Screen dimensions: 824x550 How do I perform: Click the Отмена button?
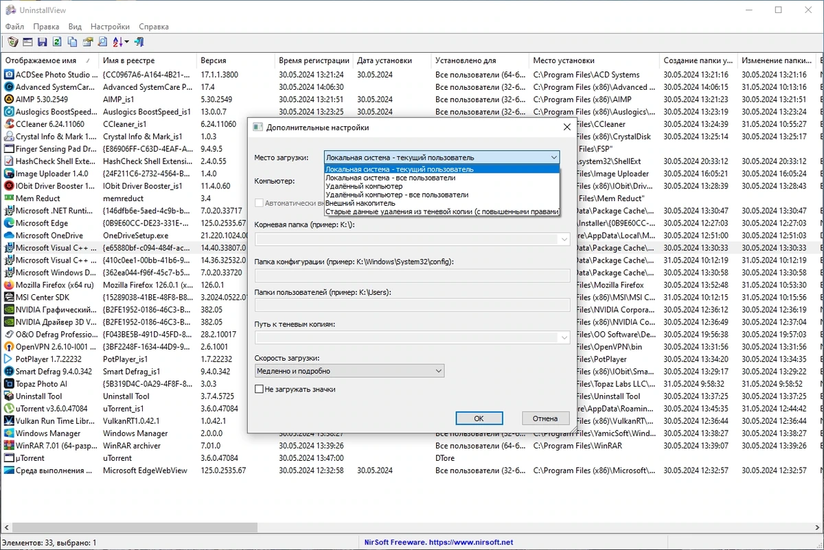pyautogui.click(x=545, y=418)
